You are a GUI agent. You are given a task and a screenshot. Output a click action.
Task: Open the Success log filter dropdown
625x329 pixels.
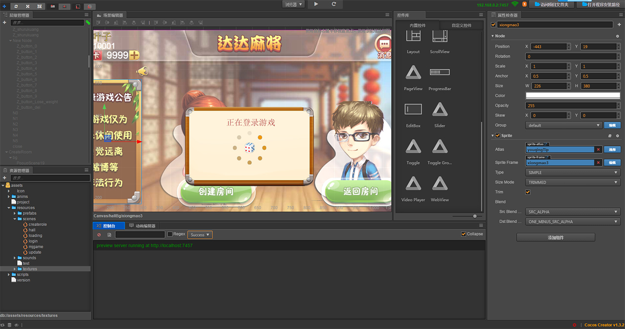200,235
